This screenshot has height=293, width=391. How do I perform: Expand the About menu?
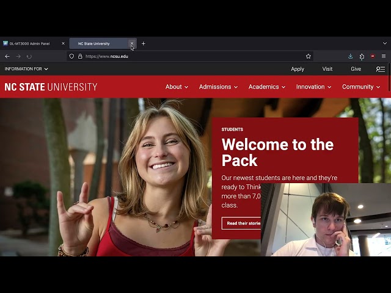coord(177,87)
